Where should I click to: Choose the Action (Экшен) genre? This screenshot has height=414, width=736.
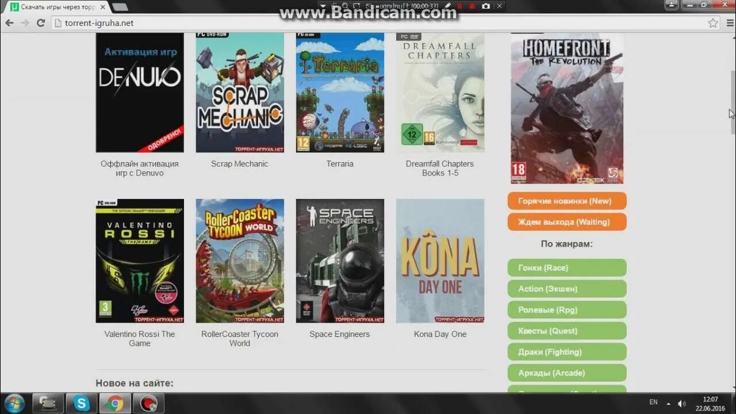click(x=567, y=289)
